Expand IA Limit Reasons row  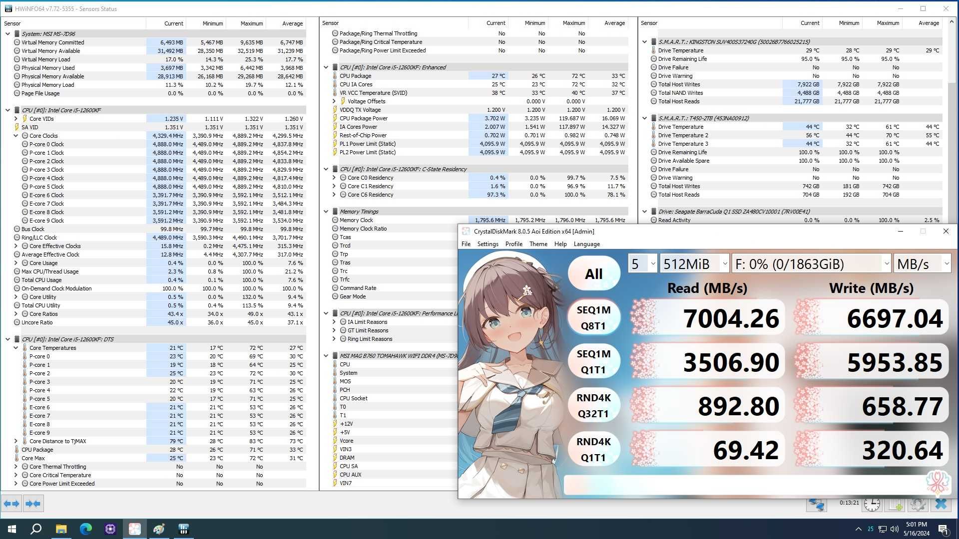click(x=334, y=322)
